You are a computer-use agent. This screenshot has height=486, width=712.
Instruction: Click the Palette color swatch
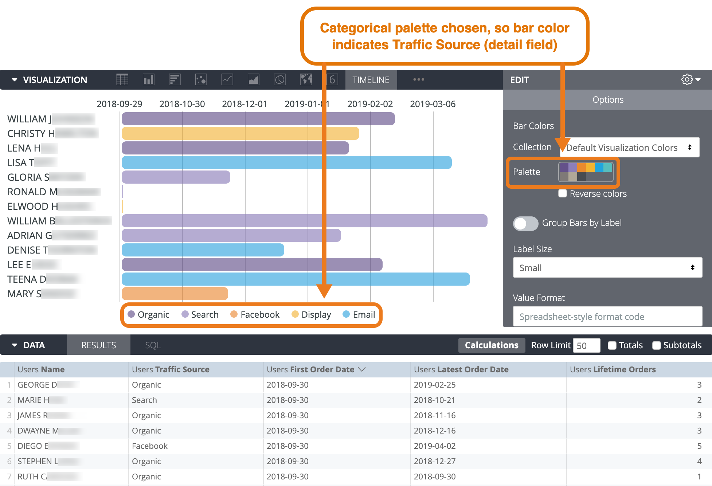coord(586,172)
